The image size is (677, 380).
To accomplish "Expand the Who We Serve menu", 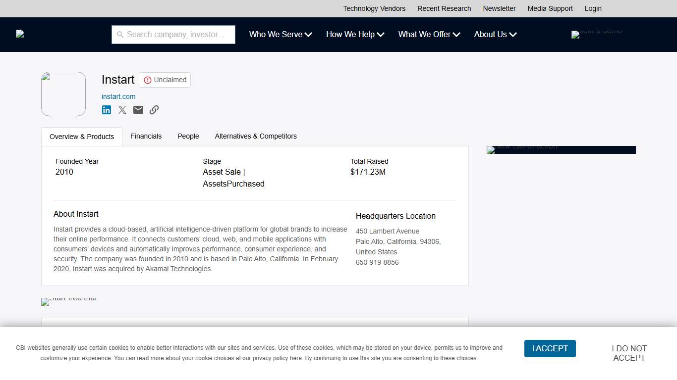I will click(280, 35).
